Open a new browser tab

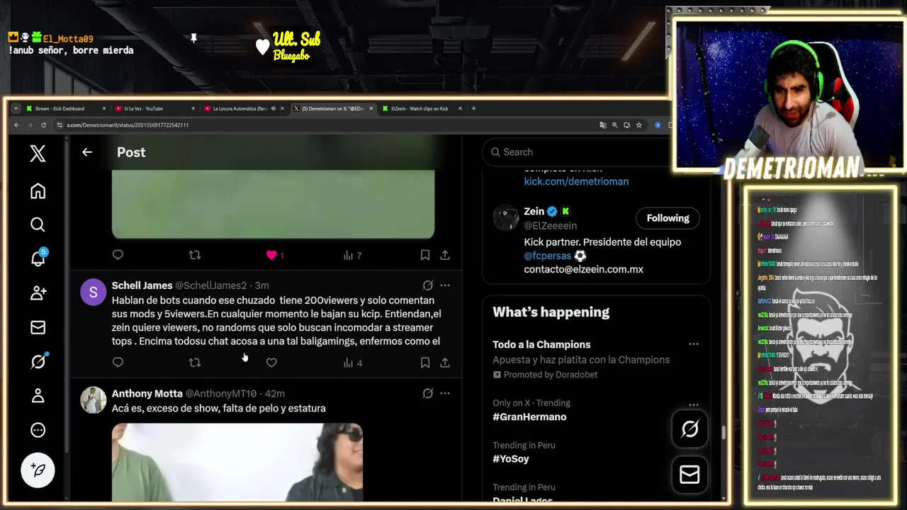tap(474, 108)
